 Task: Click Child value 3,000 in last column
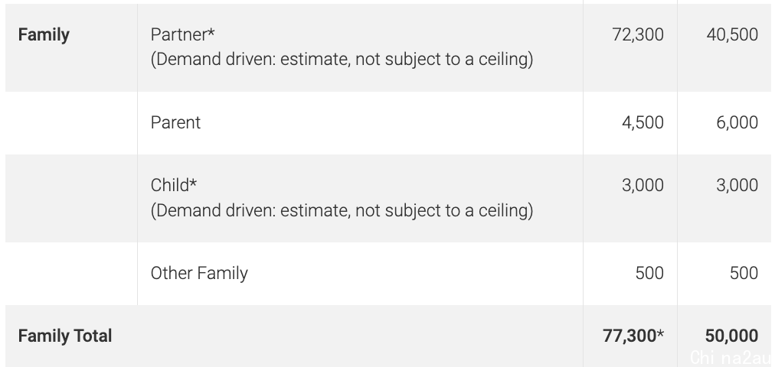[x=737, y=186]
